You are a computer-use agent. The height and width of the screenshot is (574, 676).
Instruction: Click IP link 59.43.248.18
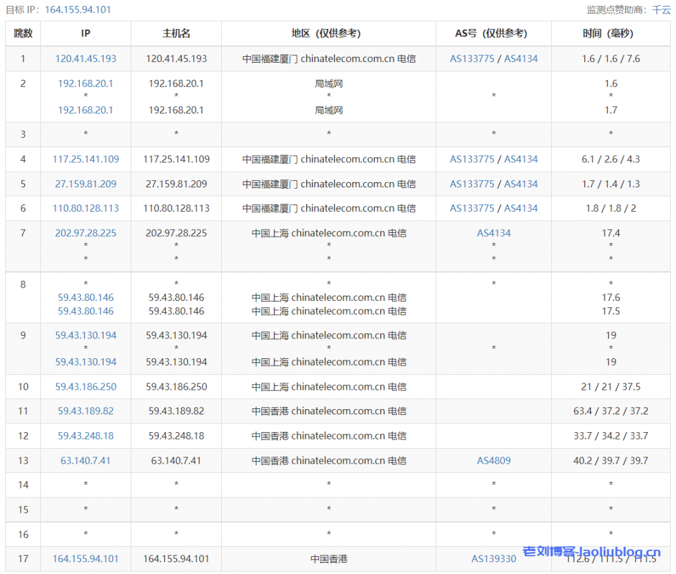pos(86,436)
